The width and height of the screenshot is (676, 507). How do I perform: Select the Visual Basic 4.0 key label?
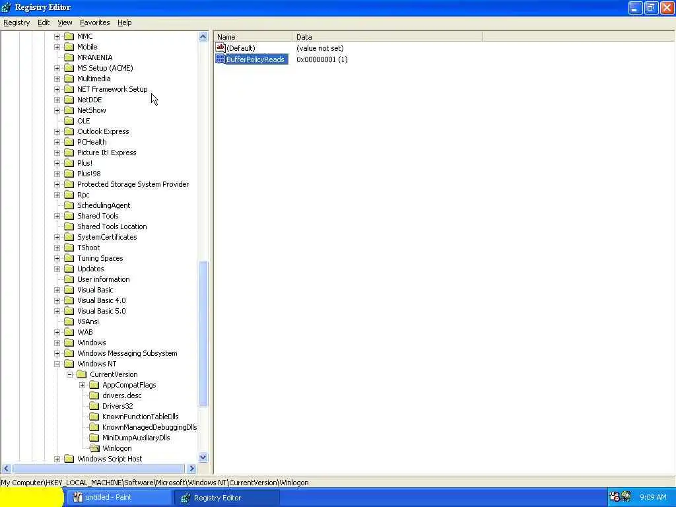[x=101, y=300]
